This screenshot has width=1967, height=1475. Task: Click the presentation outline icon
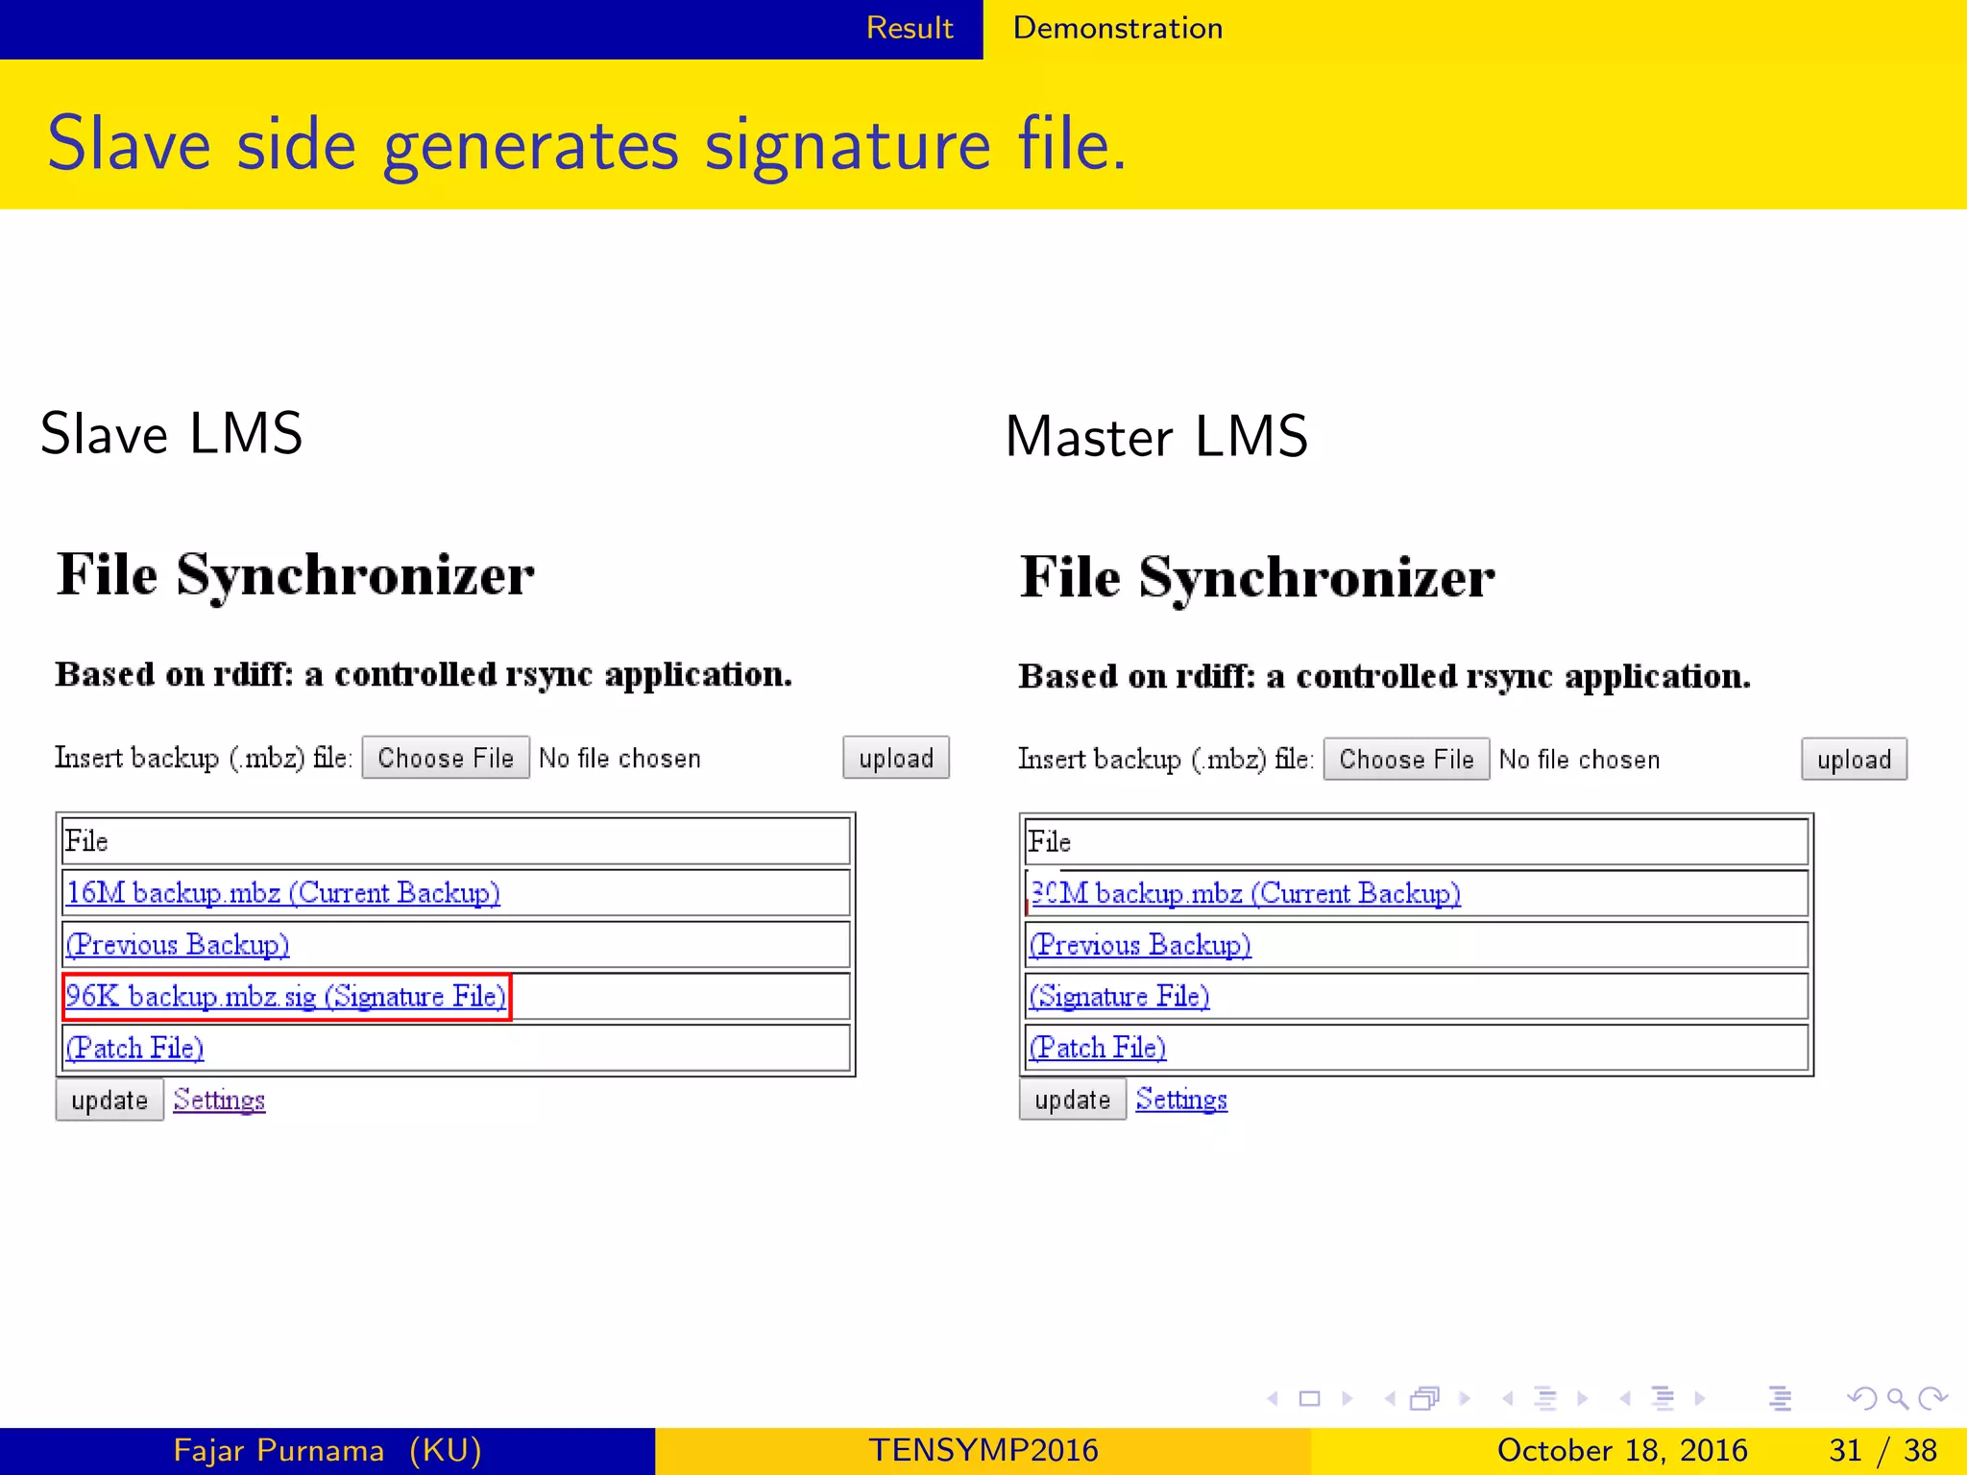1780,1398
